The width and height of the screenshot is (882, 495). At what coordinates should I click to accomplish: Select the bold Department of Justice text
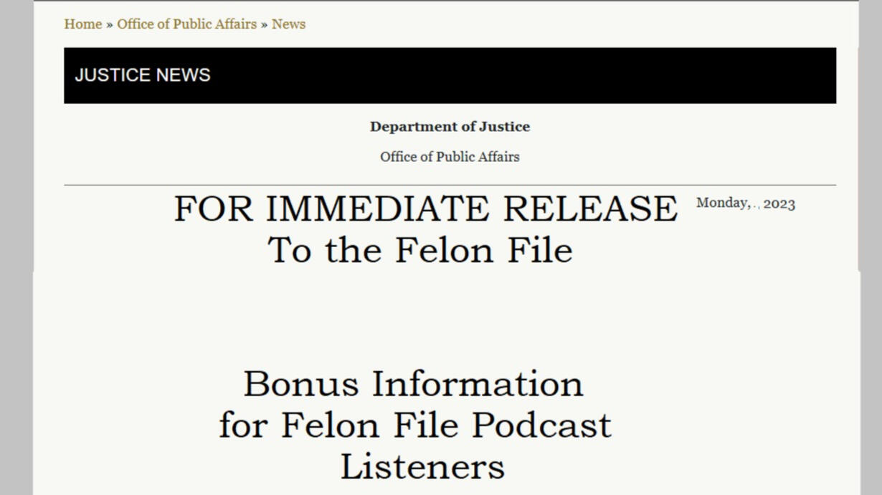(x=450, y=127)
